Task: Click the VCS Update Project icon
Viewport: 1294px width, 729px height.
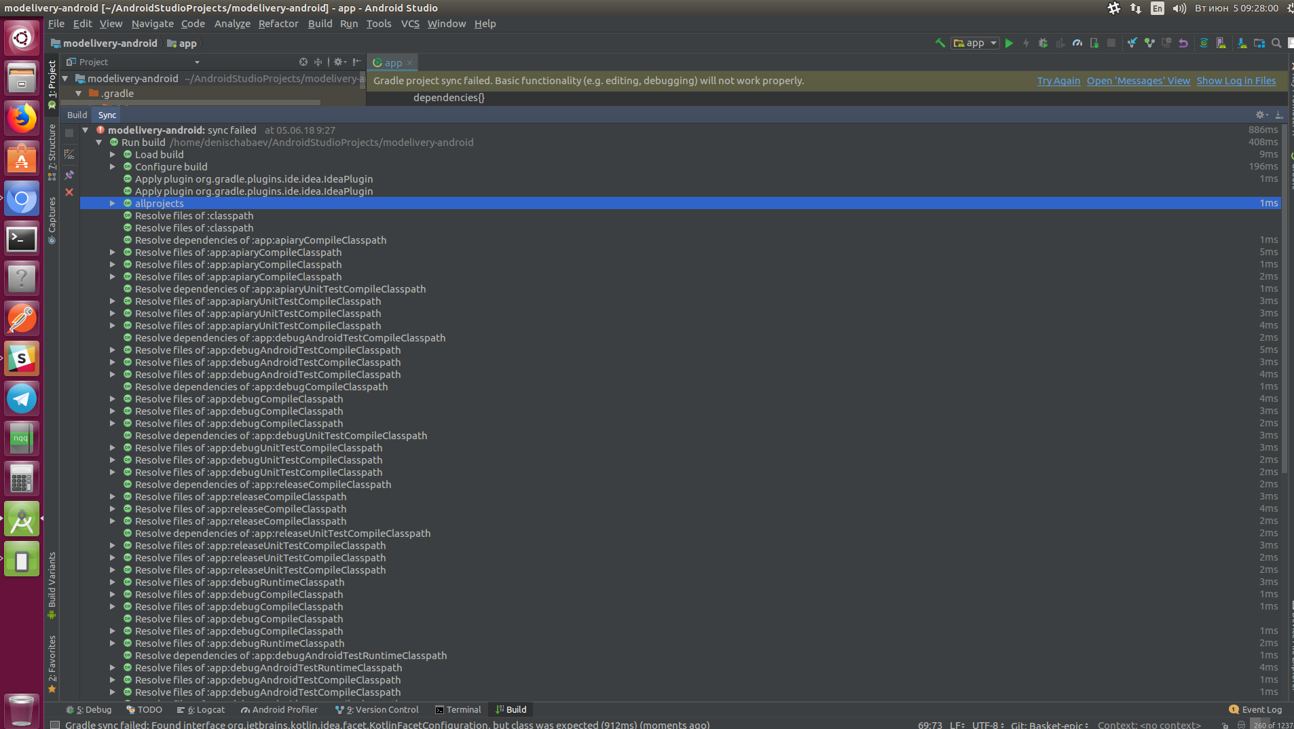Action: click(1132, 43)
